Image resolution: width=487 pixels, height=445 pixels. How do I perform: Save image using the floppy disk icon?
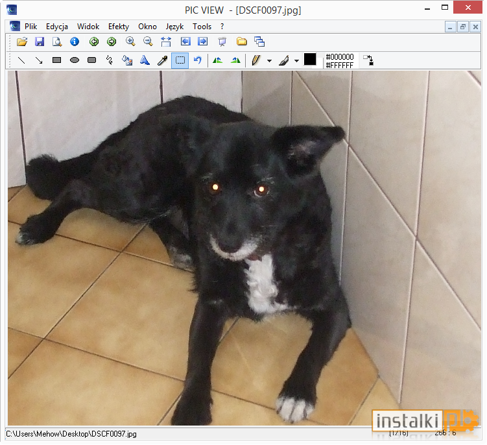pos(40,42)
